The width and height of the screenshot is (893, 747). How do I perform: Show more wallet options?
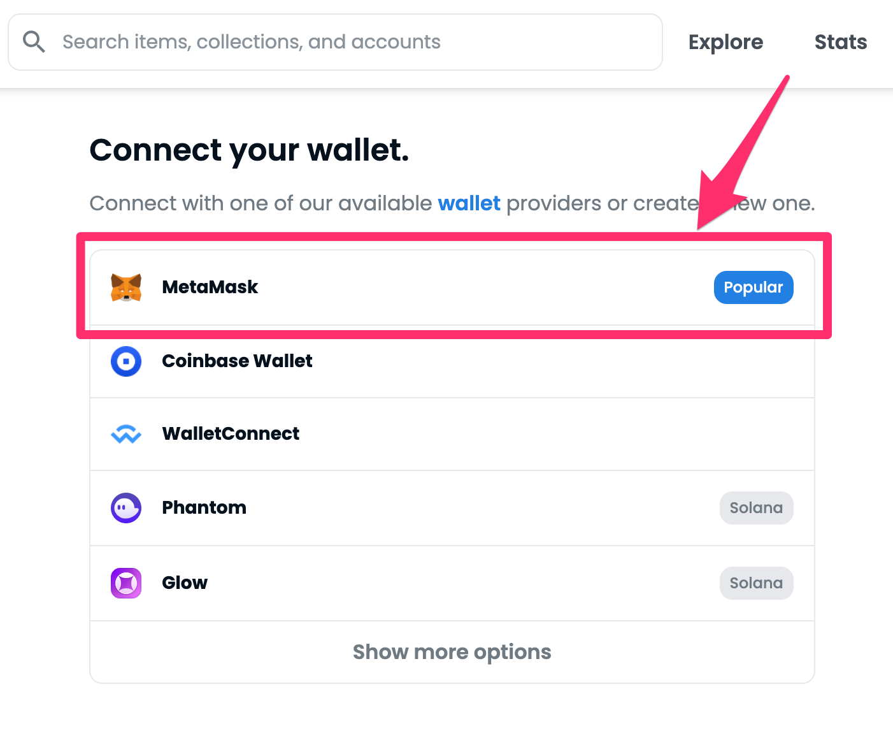pyautogui.click(x=452, y=651)
